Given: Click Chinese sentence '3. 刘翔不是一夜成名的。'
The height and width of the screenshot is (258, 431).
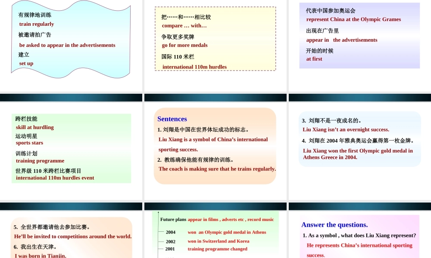Looking at the screenshot, I should [x=333, y=121].
